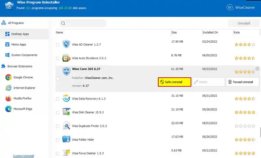This screenshot has height=158, width=261.
Task: Click the Wise Duplicate Finder icon
Action: click(x=66, y=126)
